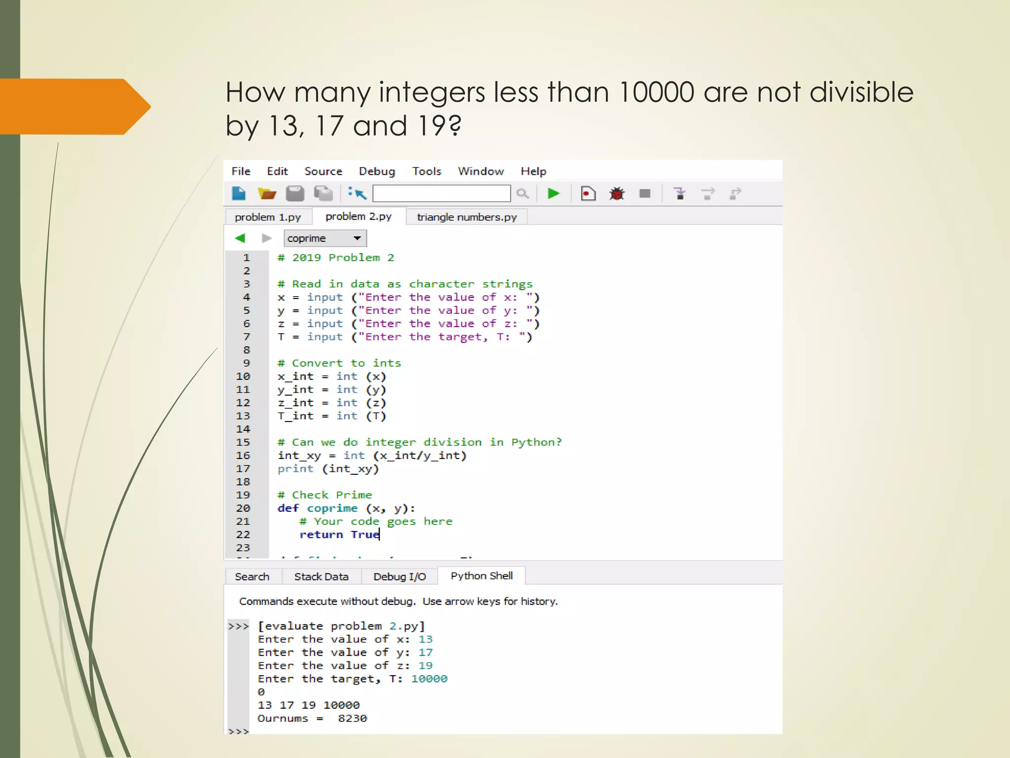This screenshot has width=1010, height=758.
Task: Click 'print (int_xy)' code line
Action: coord(328,469)
